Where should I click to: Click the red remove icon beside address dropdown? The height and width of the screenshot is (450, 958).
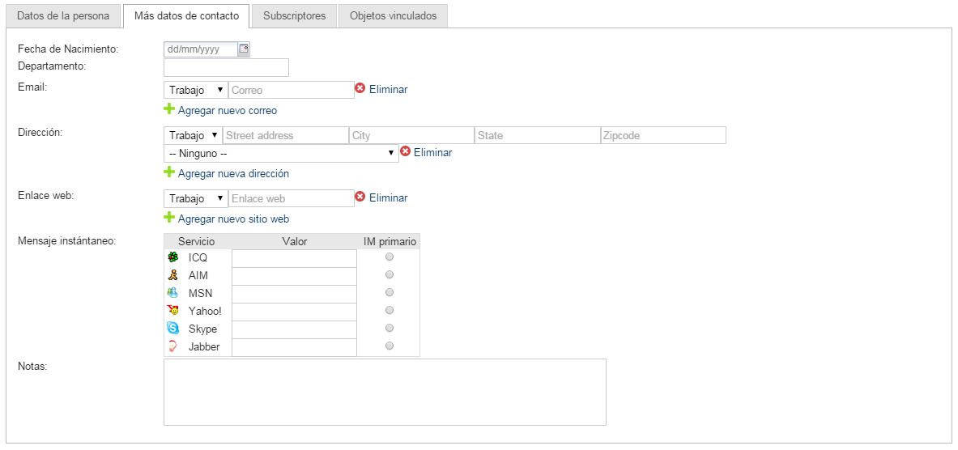405,152
